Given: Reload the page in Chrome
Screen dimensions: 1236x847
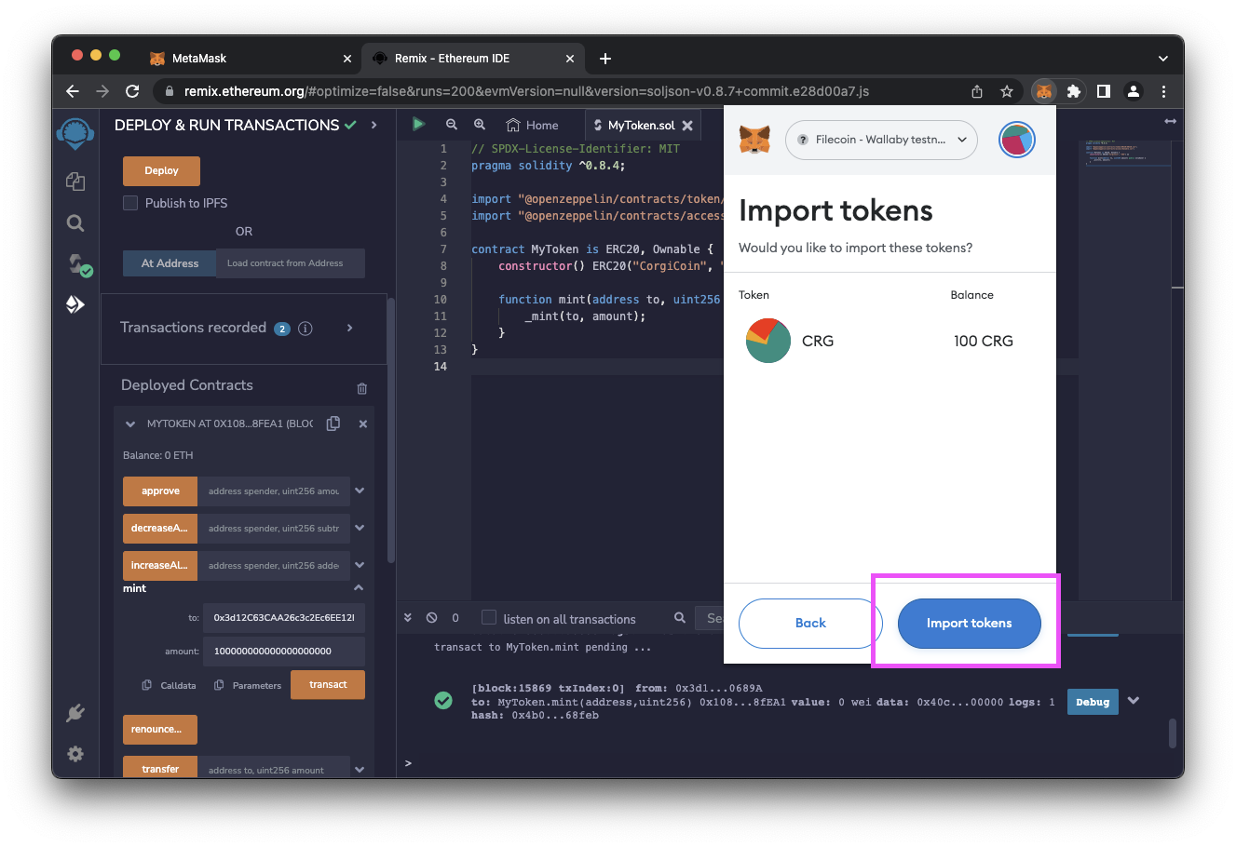Looking at the screenshot, I should [x=132, y=91].
